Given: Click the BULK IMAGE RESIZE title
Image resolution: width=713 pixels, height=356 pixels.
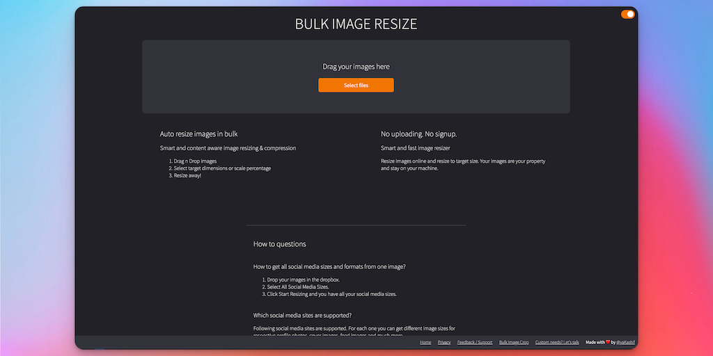Looking at the screenshot, I should (356, 24).
